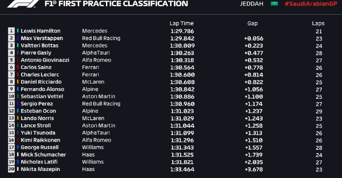Click the F1 logo in the header

click(23, 4)
